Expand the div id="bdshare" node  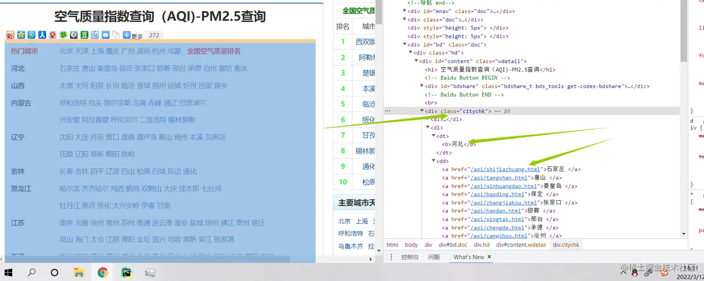422,86
